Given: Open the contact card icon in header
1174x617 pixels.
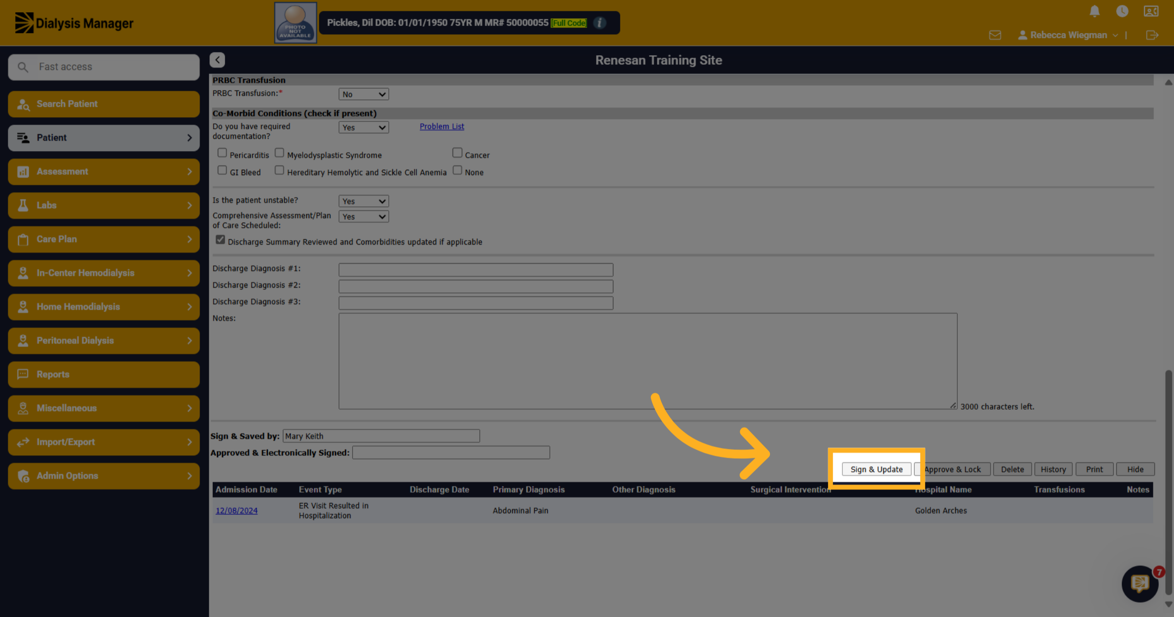Looking at the screenshot, I should coord(1151,11).
